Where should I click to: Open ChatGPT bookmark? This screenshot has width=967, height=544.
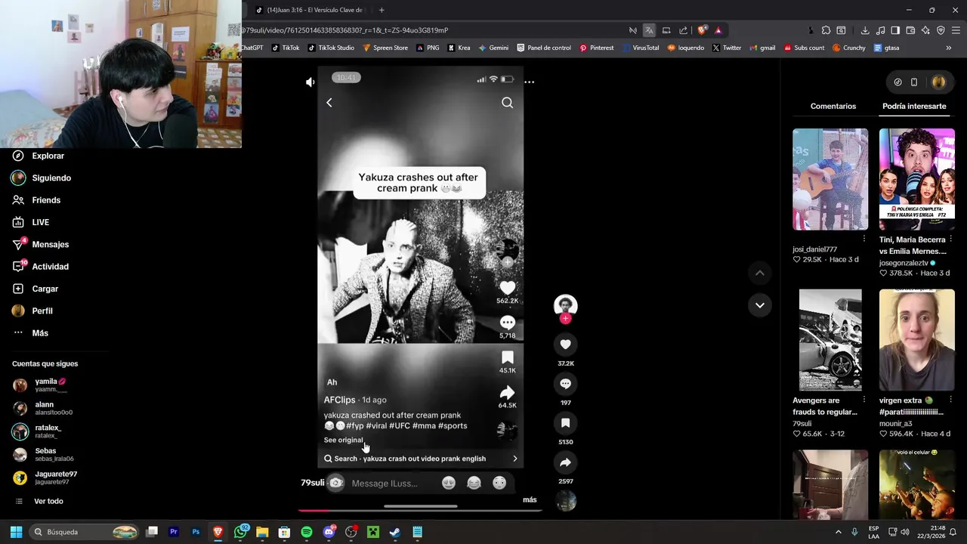coord(252,48)
